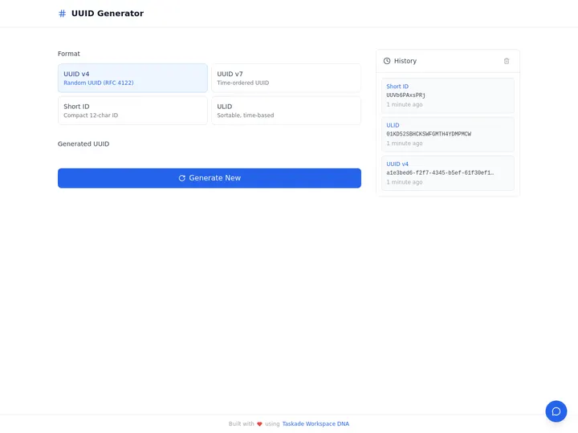The image size is (578, 433).
Task: Click the History panel heading text
Action: coord(405,61)
